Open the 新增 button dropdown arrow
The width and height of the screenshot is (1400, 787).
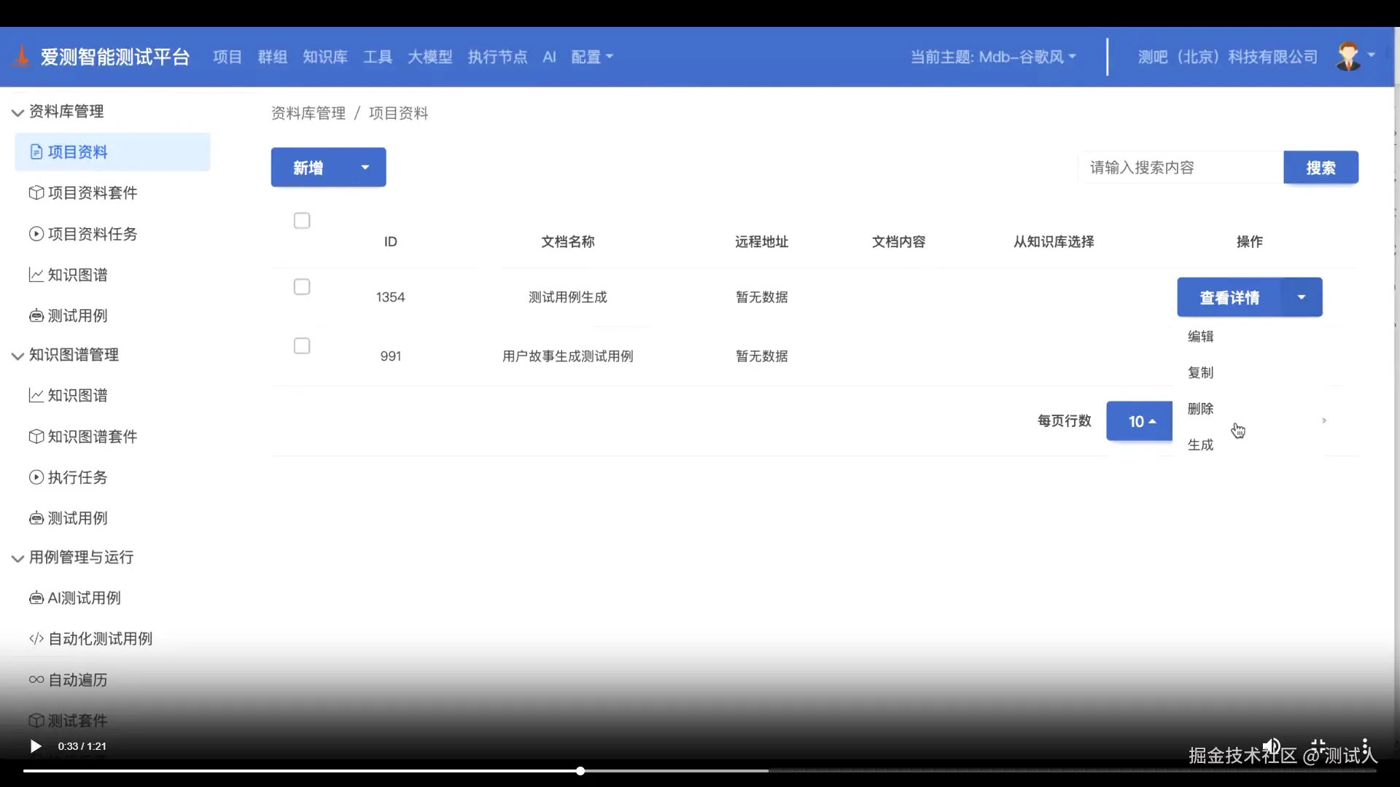click(x=365, y=168)
